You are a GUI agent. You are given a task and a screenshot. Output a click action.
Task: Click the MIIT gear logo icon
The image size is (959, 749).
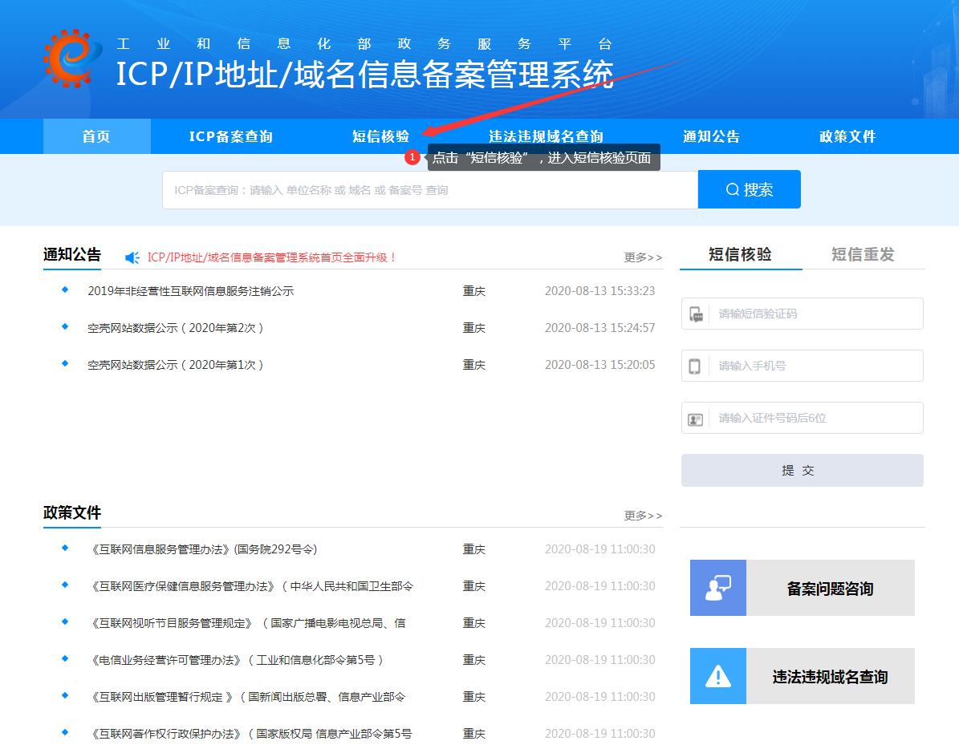tap(72, 59)
